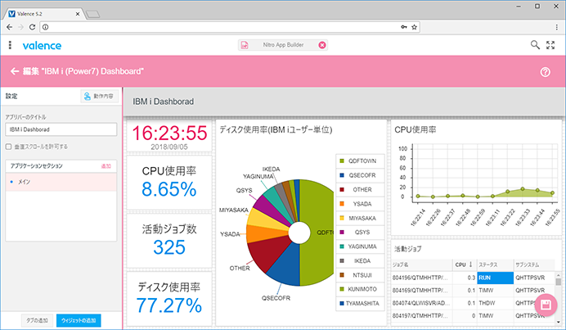Select the highlighted RUN status cell
The image size is (566, 330).
click(x=496, y=278)
